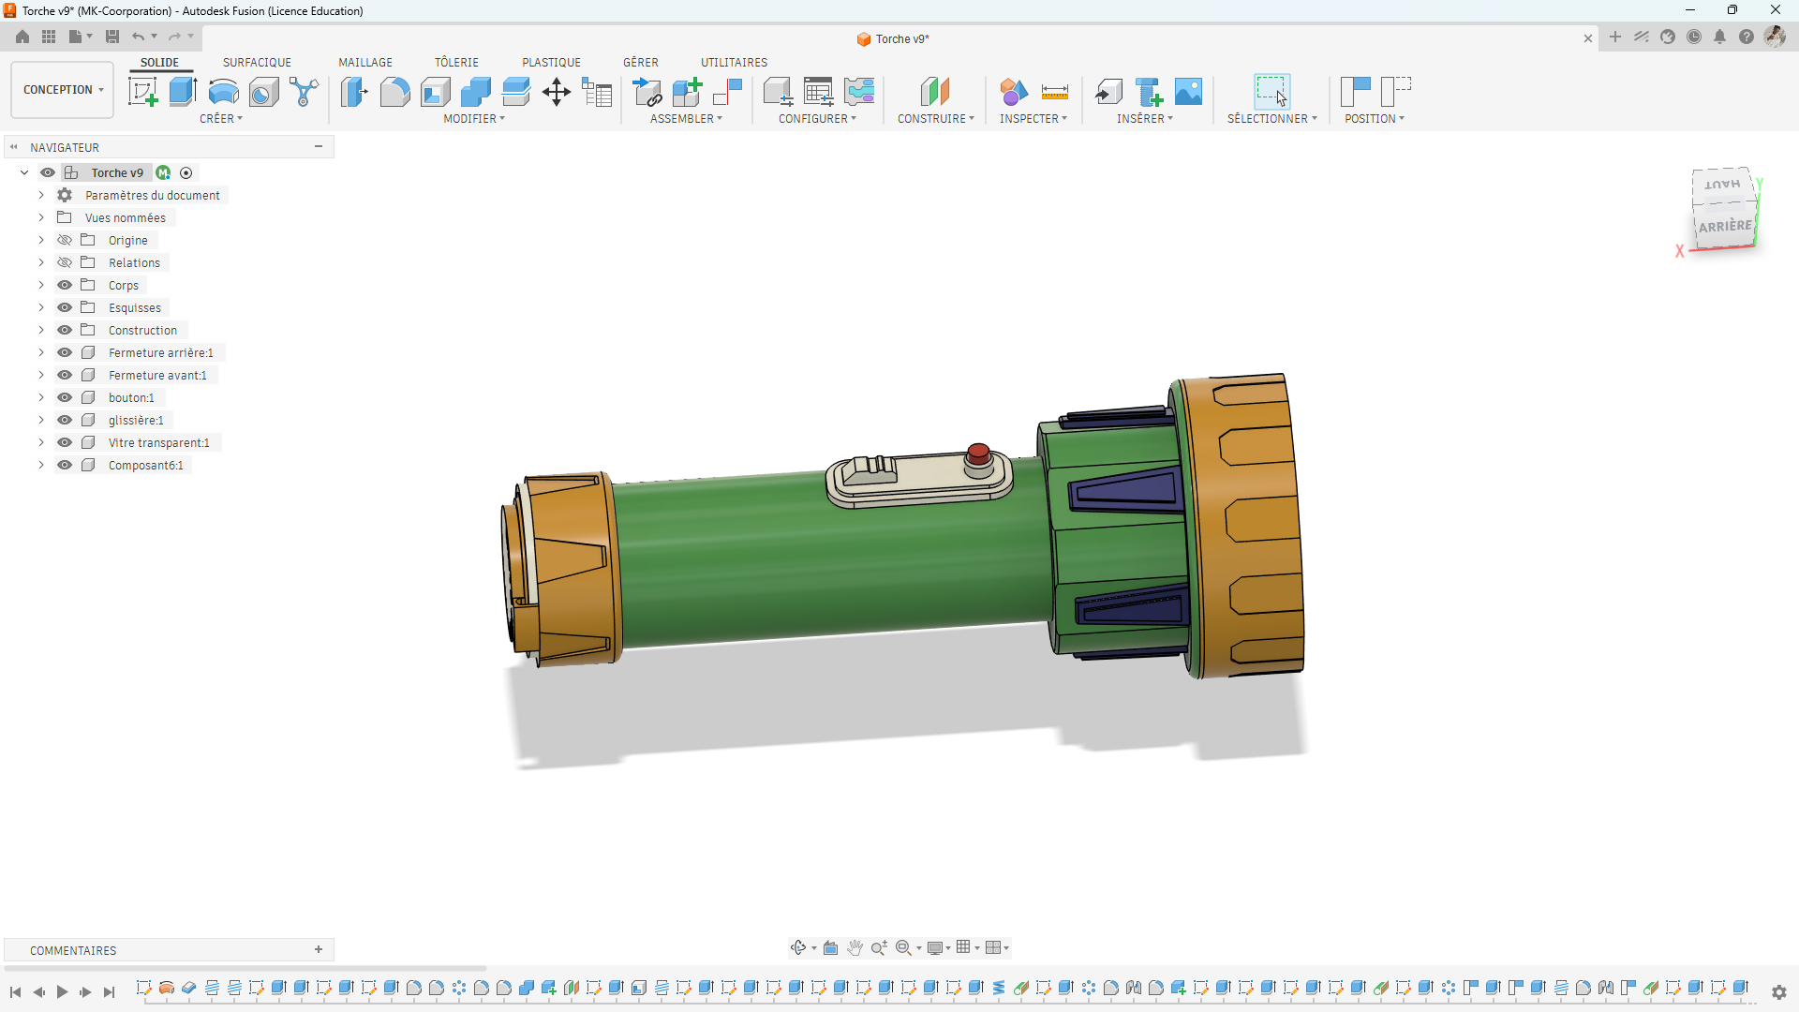Click the Insert Canvas image icon
The width and height of the screenshot is (1799, 1012).
(x=1188, y=92)
